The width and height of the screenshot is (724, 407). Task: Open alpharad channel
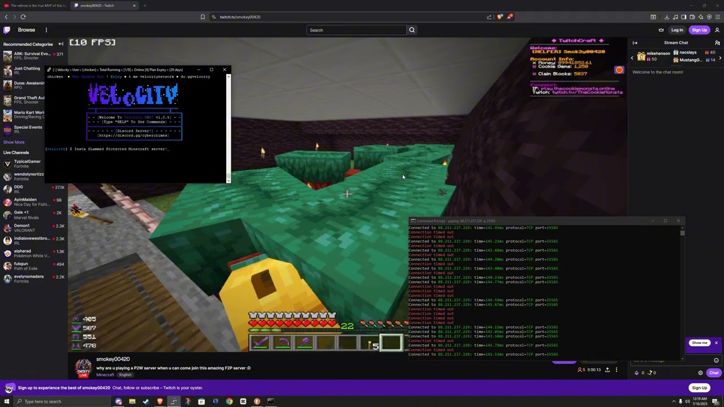pos(33,253)
